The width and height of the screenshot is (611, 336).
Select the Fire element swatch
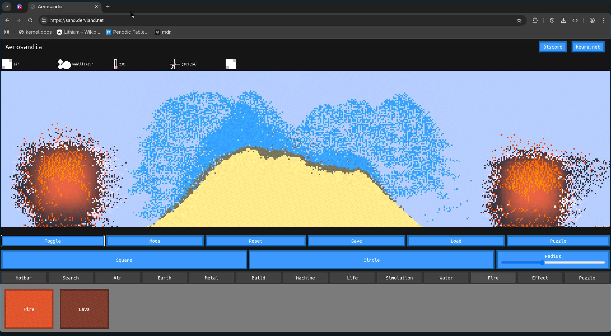pos(29,309)
